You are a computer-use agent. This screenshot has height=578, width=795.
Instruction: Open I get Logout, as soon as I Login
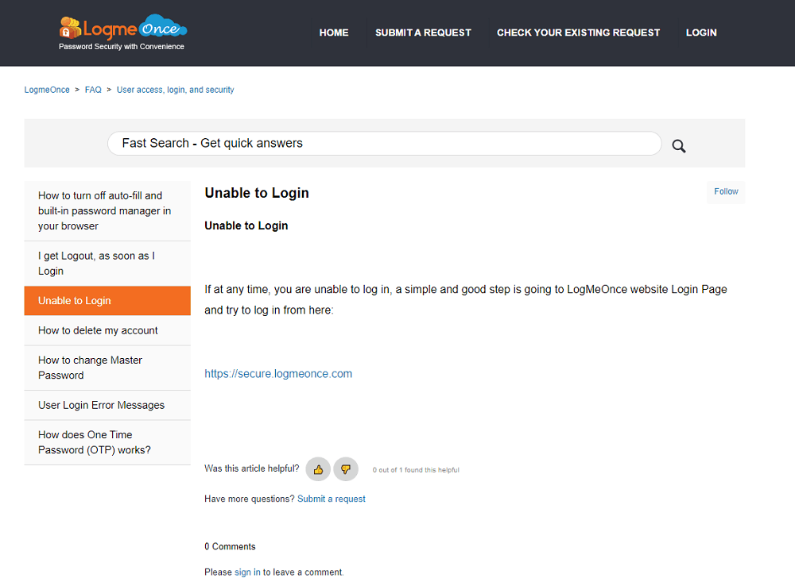tap(107, 264)
